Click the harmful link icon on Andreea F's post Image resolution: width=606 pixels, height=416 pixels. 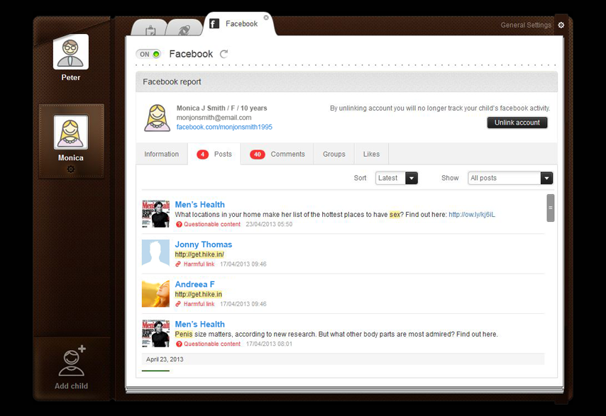tap(178, 304)
